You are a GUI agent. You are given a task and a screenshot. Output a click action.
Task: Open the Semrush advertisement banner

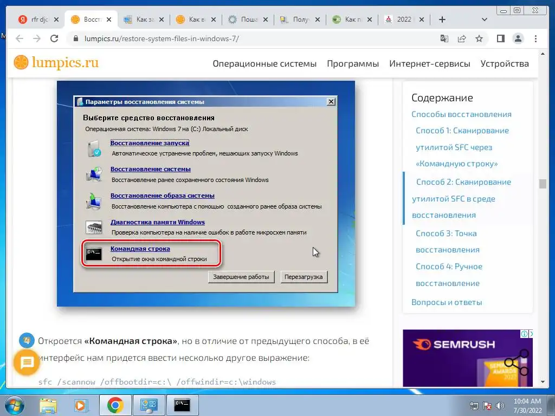(467, 358)
